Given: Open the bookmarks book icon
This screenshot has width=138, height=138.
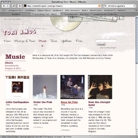Looking at the screenshot, I should click(4, 10).
